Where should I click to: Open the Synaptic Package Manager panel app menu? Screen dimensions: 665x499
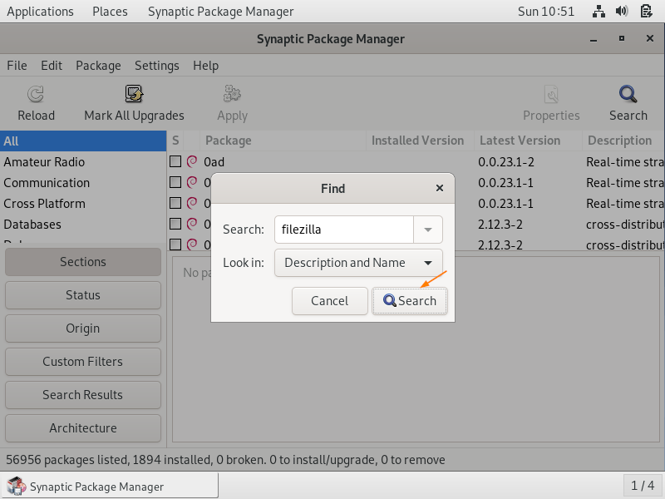(x=220, y=12)
